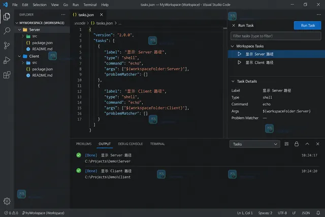Image resolution: width=325 pixels, height=217 pixels.
Task: Click the blue Run Task button
Action: tap(308, 25)
